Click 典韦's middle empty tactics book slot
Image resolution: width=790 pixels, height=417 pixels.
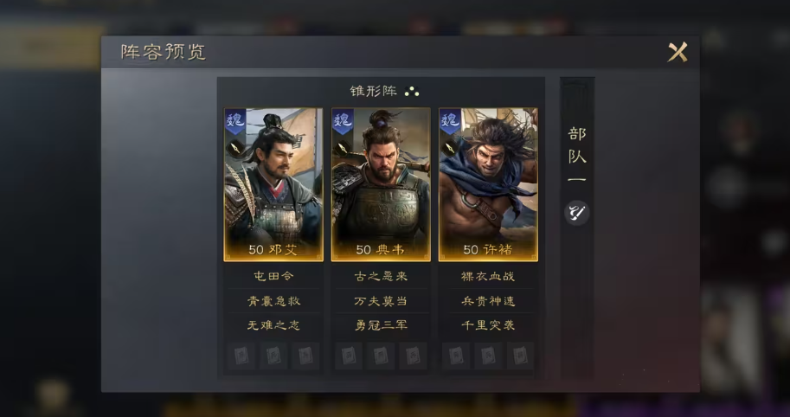point(381,356)
